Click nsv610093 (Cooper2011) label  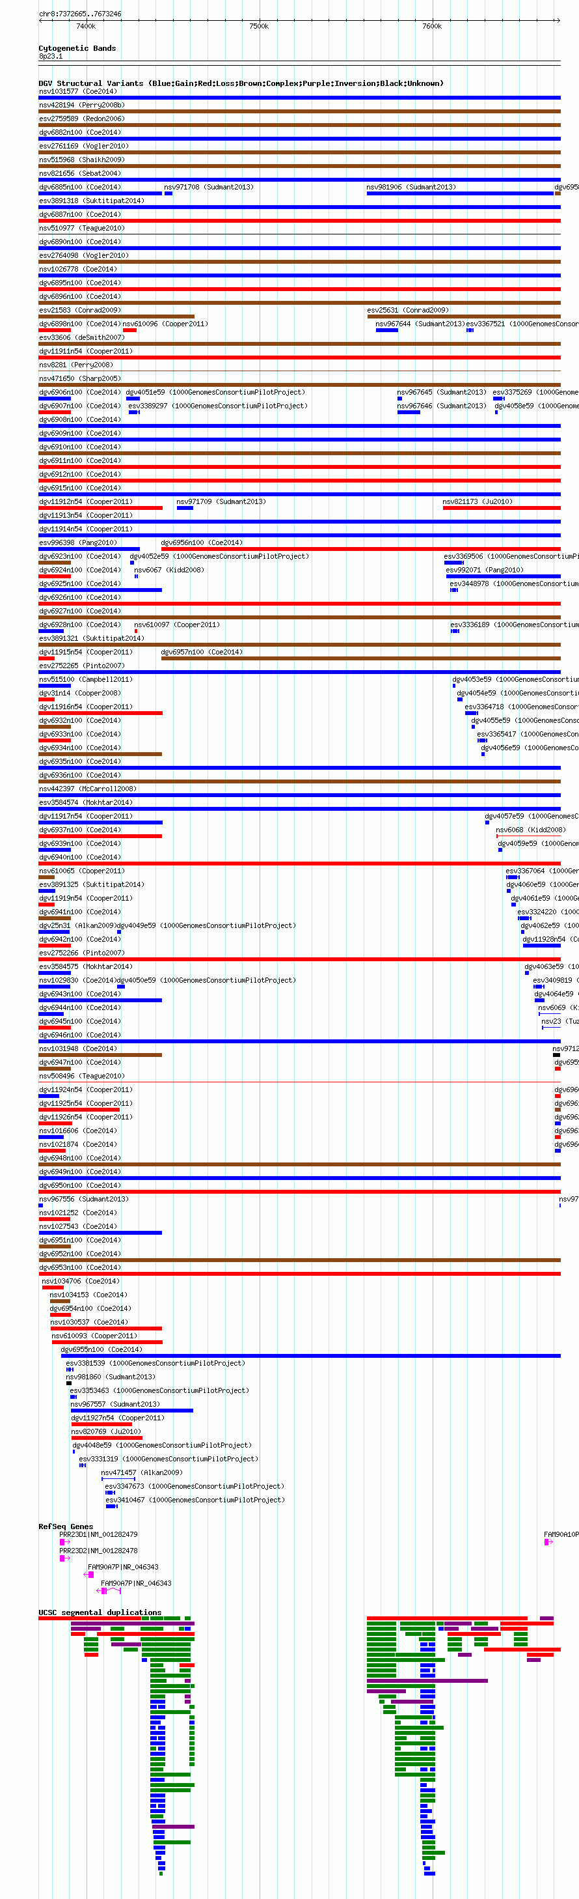pos(94,1336)
